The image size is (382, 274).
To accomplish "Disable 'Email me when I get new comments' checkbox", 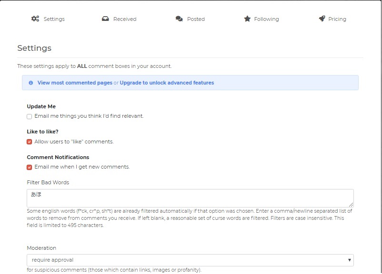I will pyautogui.click(x=30, y=167).
